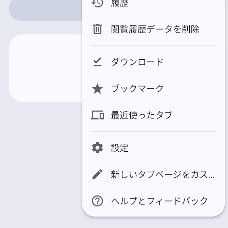Click the recent tabs devices icon
Viewport: 228px width, 228px height.
pyautogui.click(x=97, y=115)
